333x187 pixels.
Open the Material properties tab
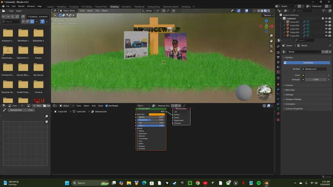[278, 114]
